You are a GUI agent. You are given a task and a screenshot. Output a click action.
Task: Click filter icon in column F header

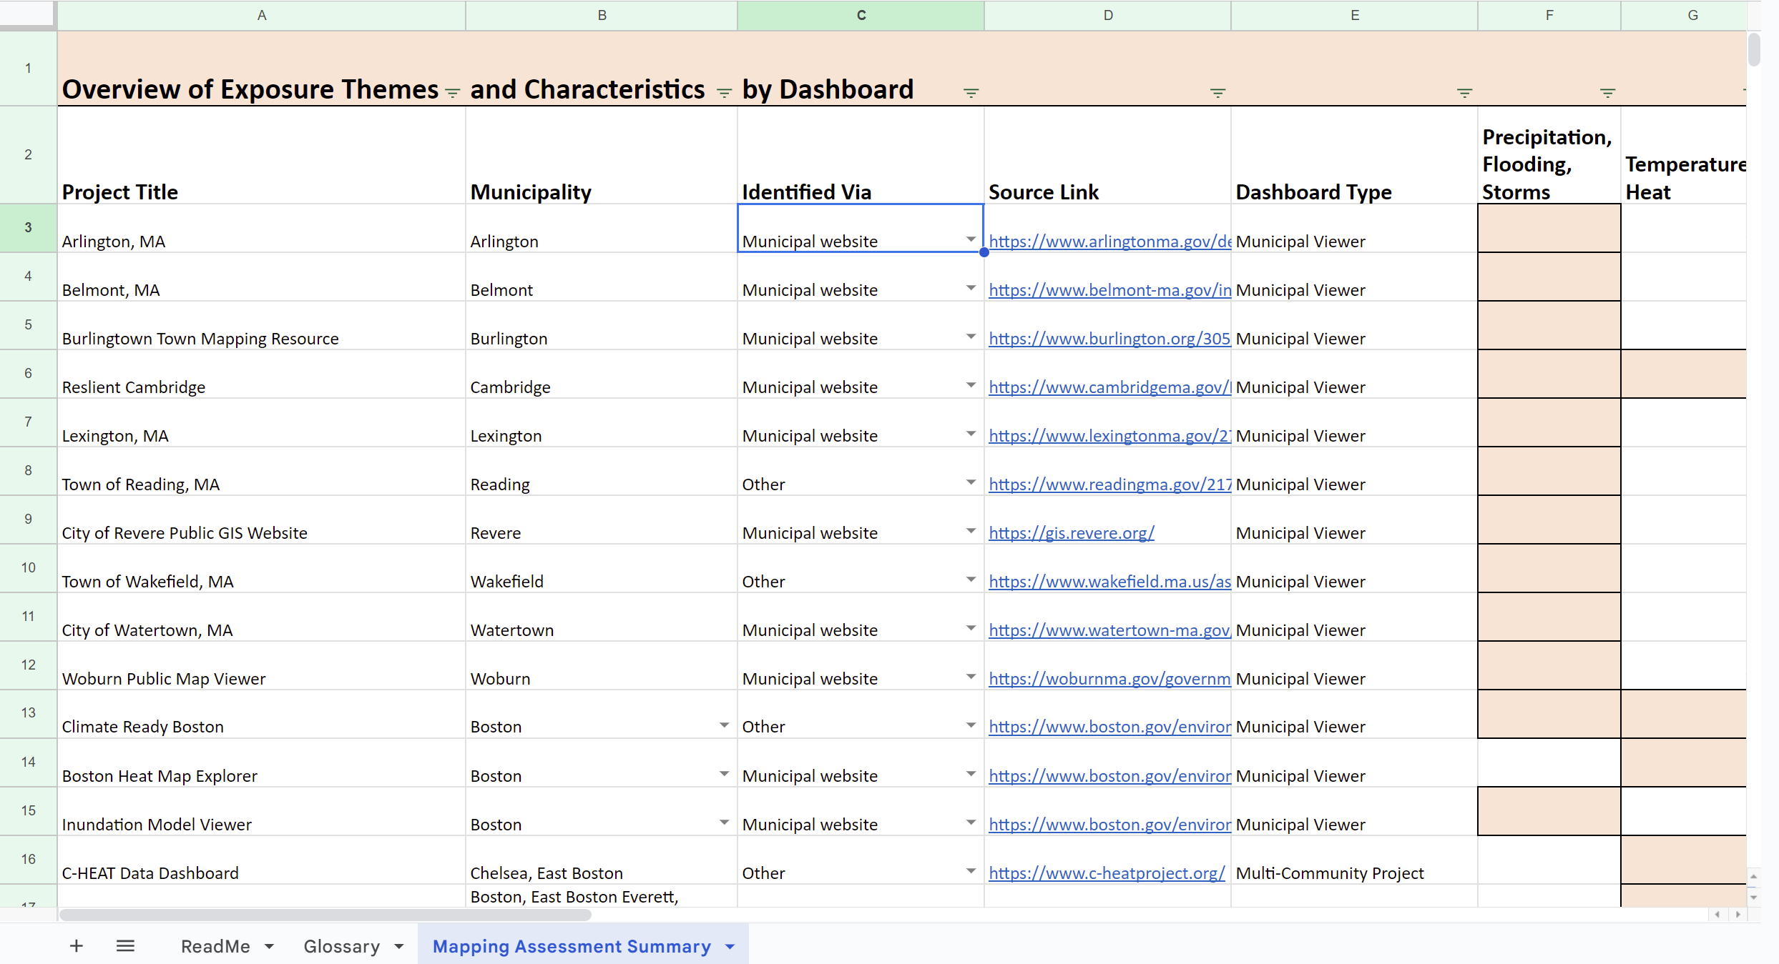[x=1607, y=93]
